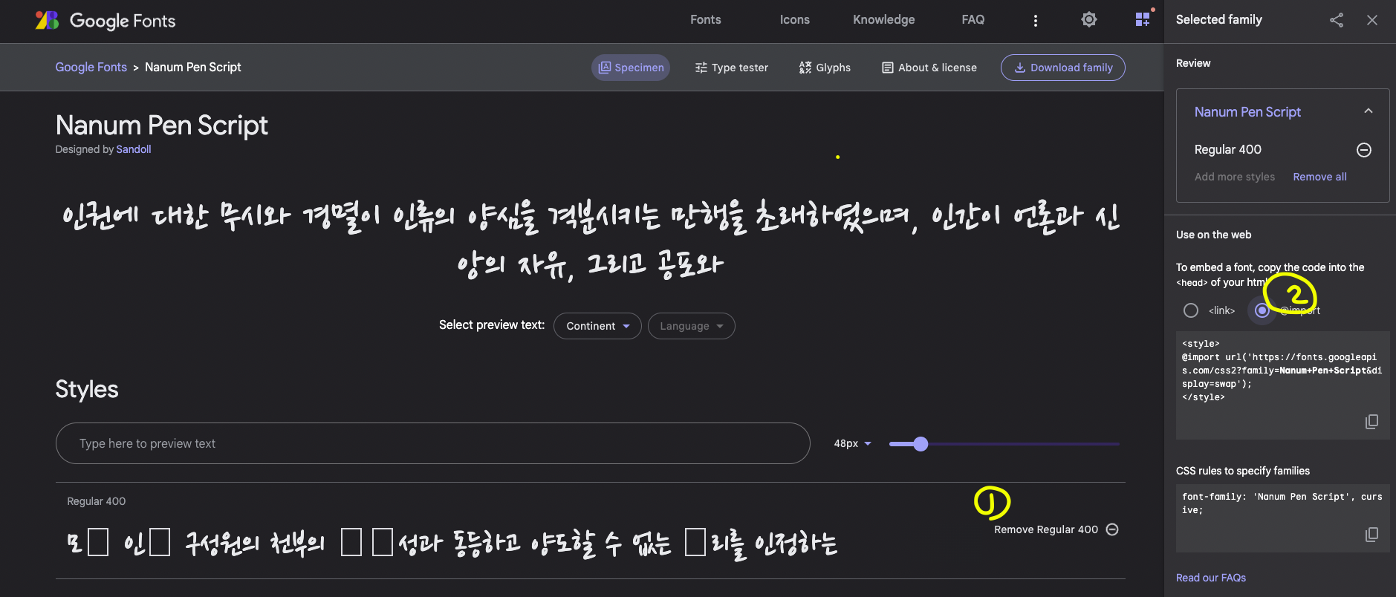1396x597 pixels.
Task: Select the @import embed option
Action: tap(1262, 310)
